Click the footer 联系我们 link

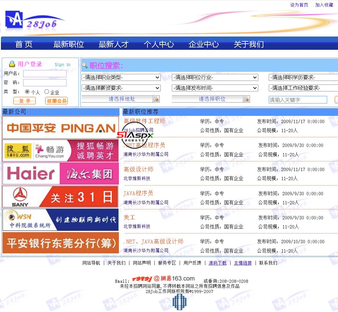pyautogui.click(x=268, y=263)
